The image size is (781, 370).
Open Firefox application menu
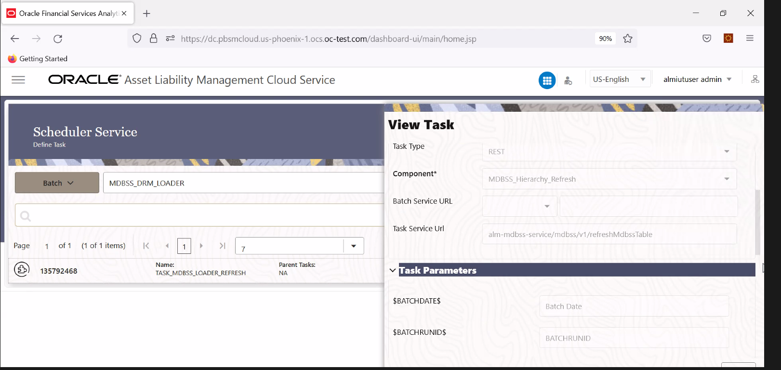point(750,38)
